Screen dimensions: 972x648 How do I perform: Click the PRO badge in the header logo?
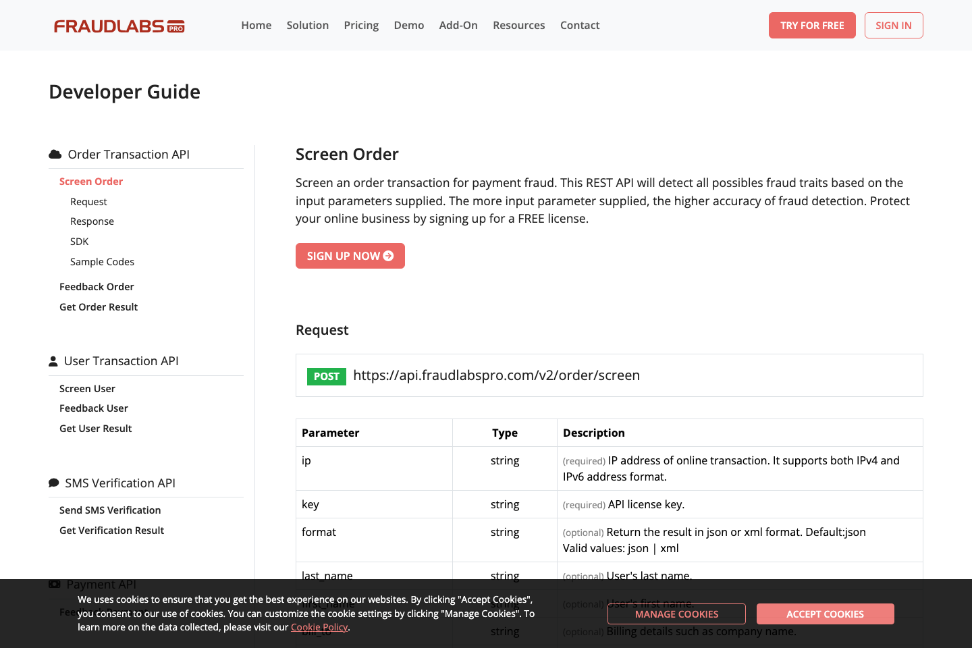(x=174, y=26)
